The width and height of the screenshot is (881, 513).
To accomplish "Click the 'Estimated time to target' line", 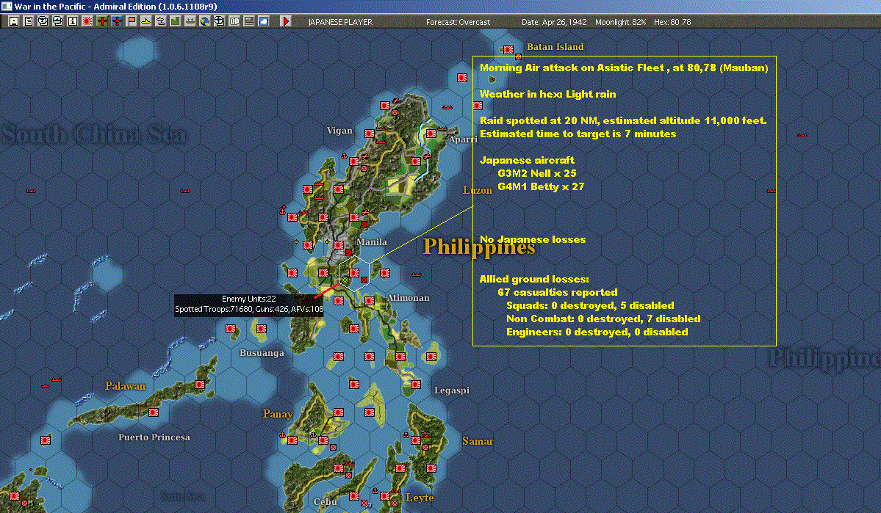I will pos(578,134).
